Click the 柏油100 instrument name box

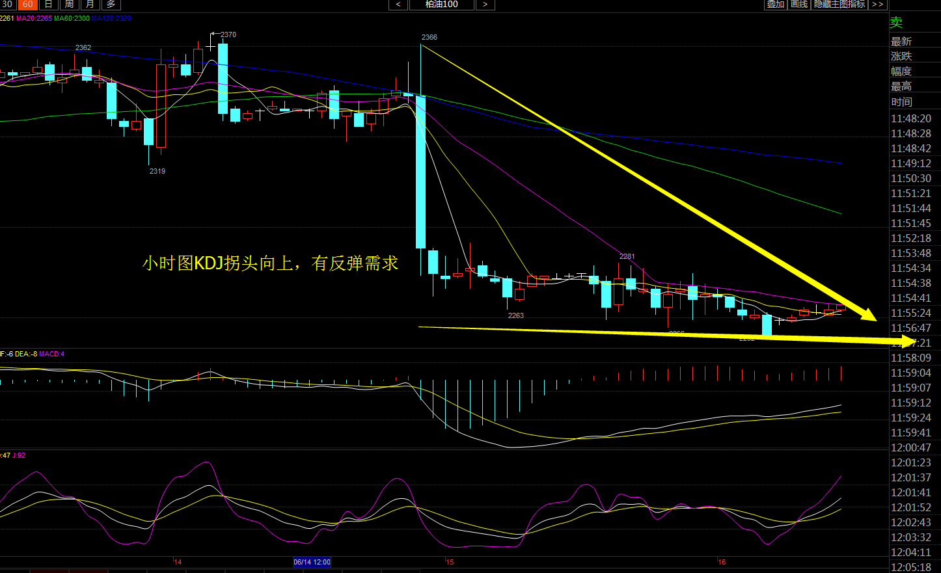[442, 4]
